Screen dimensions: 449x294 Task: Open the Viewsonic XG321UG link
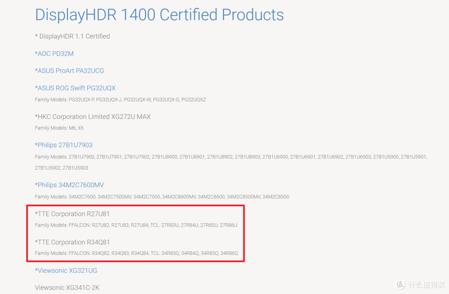point(66,270)
